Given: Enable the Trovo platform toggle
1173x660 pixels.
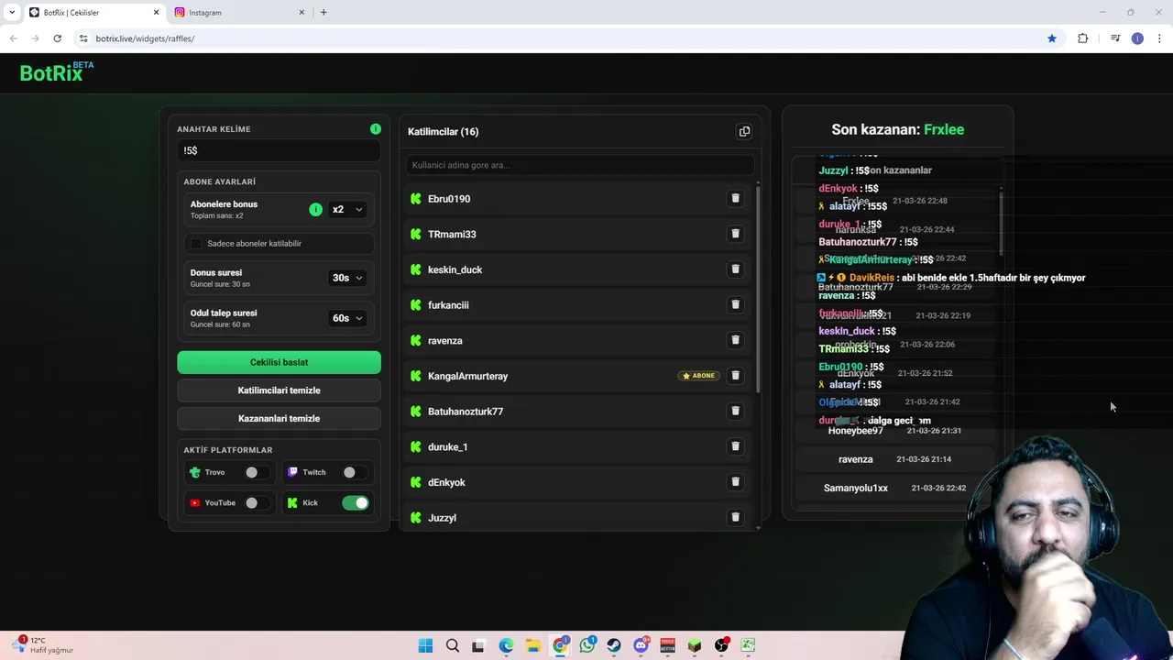Looking at the screenshot, I should pyautogui.click(x=257, y=472).
